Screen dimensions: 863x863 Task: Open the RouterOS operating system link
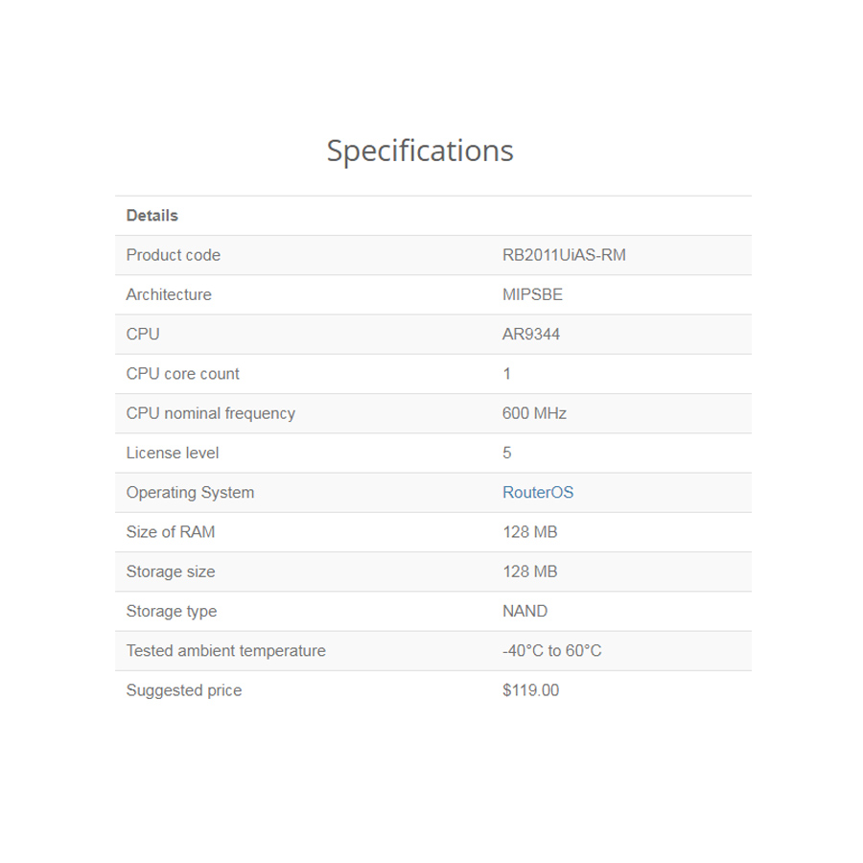pyautogui.click(x=538, y=493)
